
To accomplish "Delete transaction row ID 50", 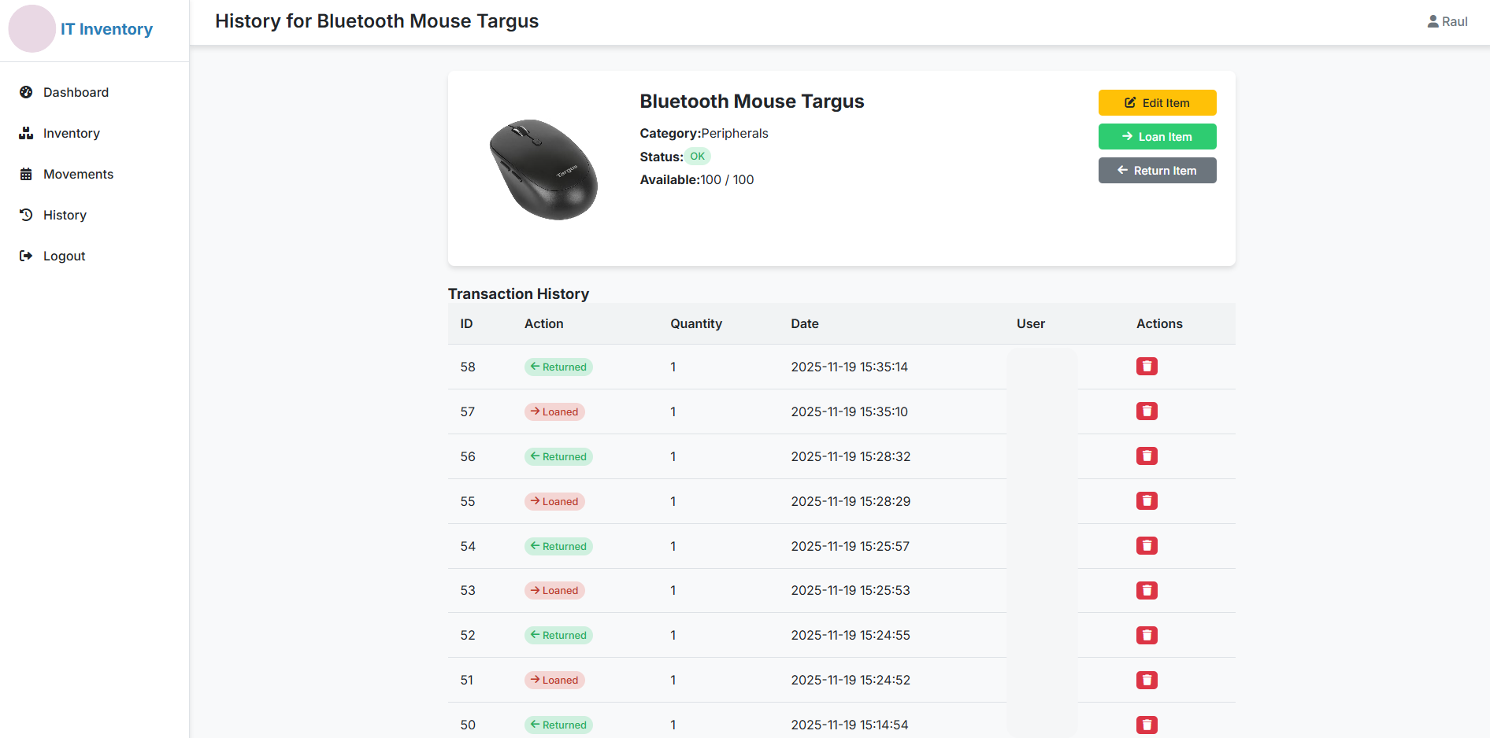I will (1147, 725).
